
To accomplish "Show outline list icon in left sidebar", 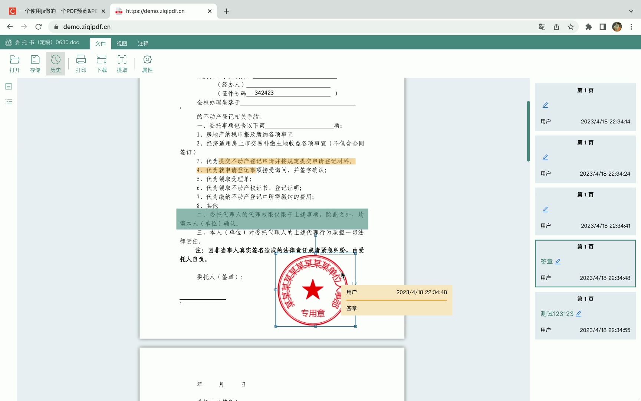I will tap(9, 101).
